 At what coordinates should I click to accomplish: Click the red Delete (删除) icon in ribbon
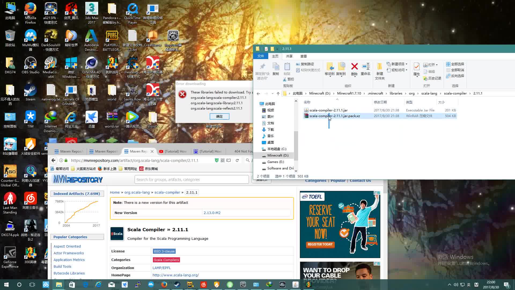click(x=354, y=67)
